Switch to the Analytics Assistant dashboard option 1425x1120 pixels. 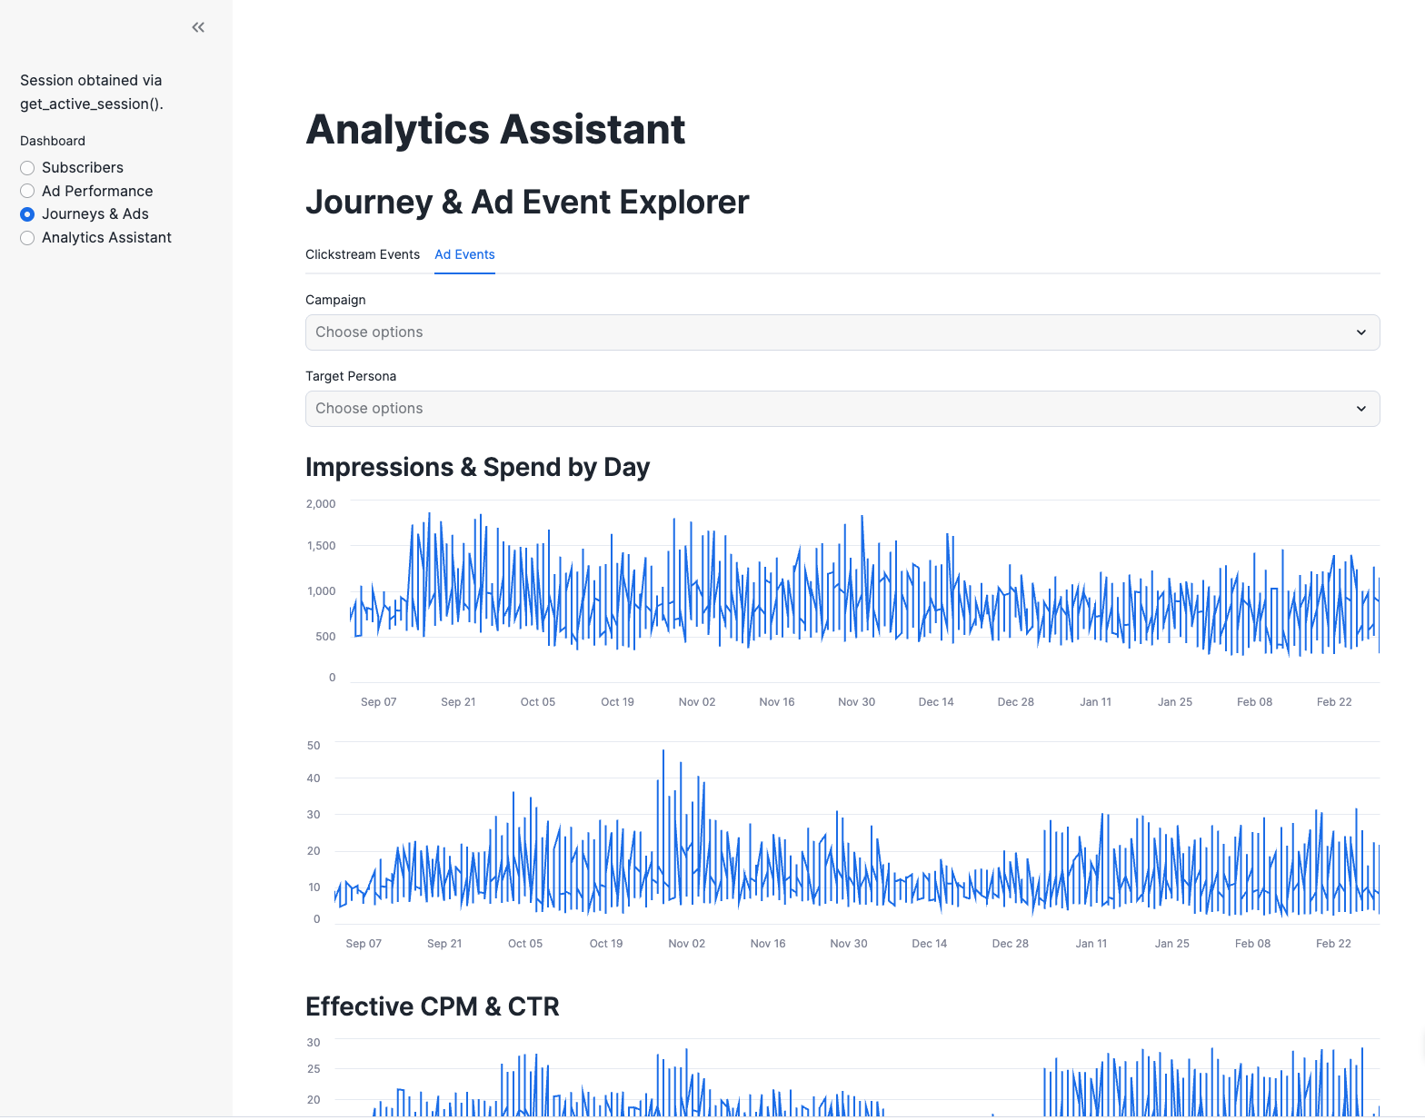click(x=28, y=238)
